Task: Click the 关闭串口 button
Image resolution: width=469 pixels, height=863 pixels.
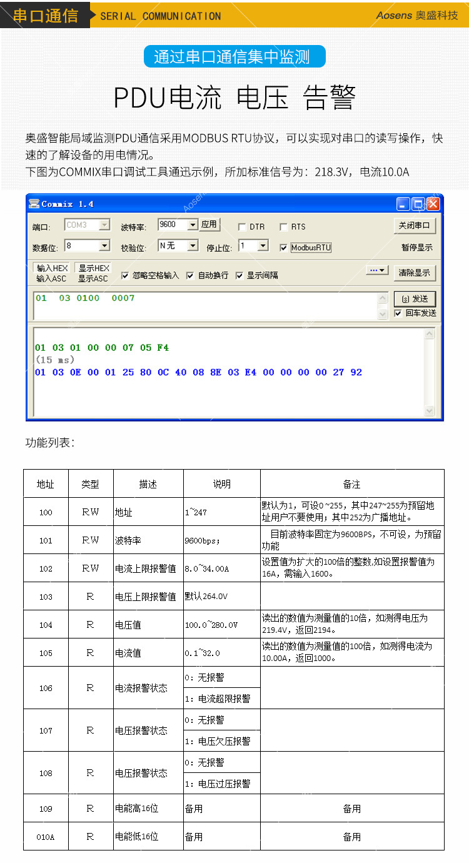Action: point(416,225)
